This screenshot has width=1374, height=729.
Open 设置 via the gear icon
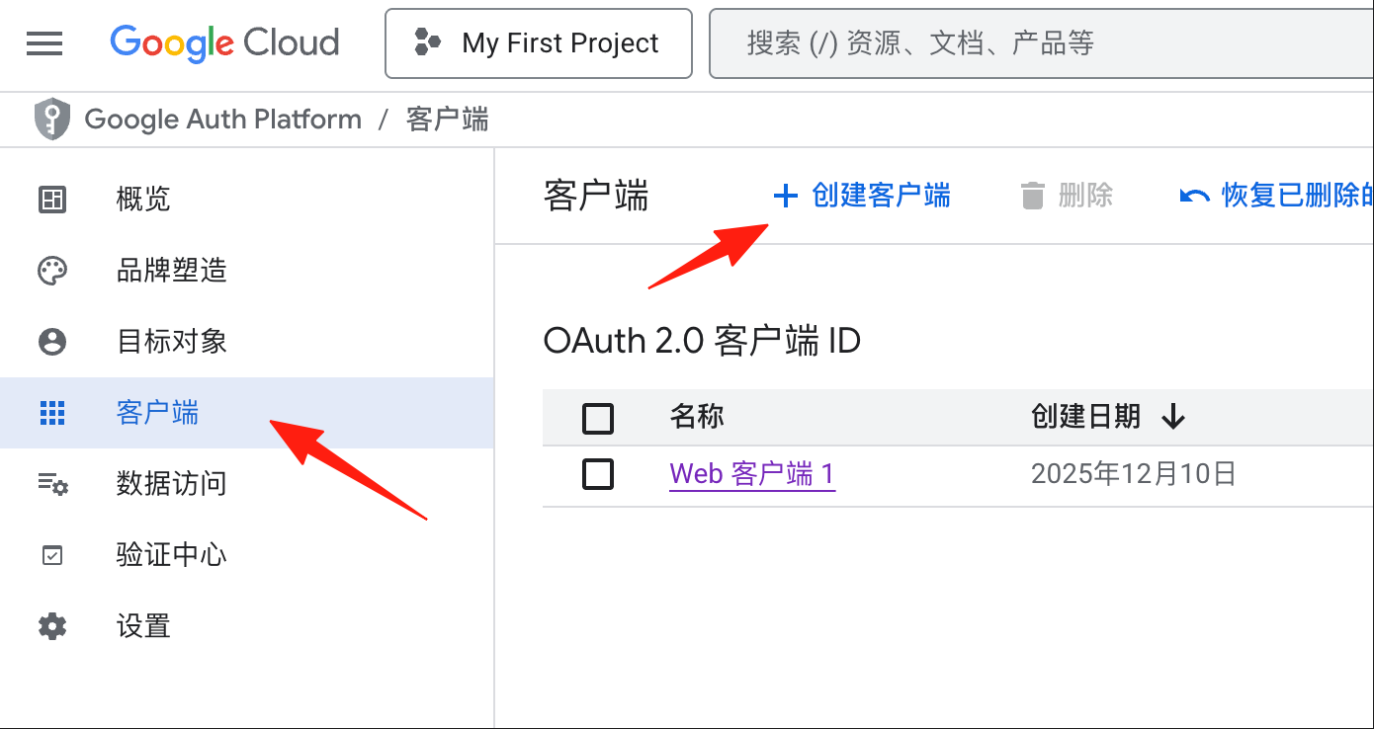[x=52, y=626]
